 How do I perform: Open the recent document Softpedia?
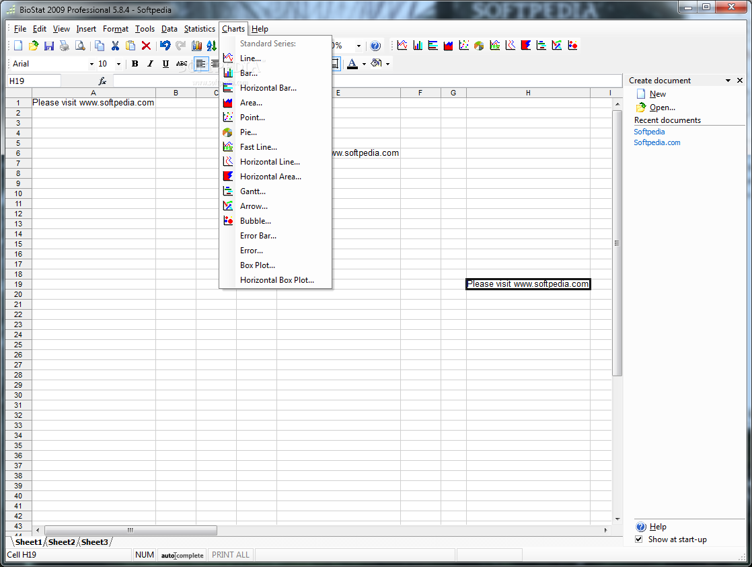click(649, 132)
